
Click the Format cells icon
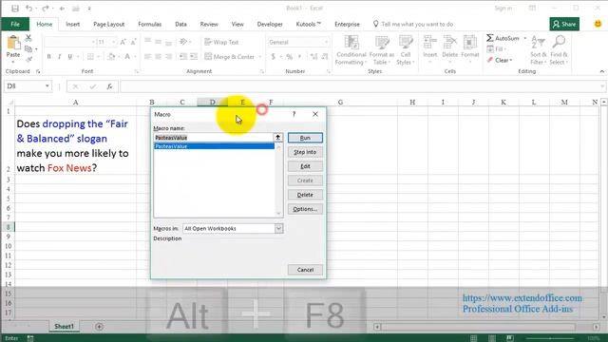tap(470, 42)
